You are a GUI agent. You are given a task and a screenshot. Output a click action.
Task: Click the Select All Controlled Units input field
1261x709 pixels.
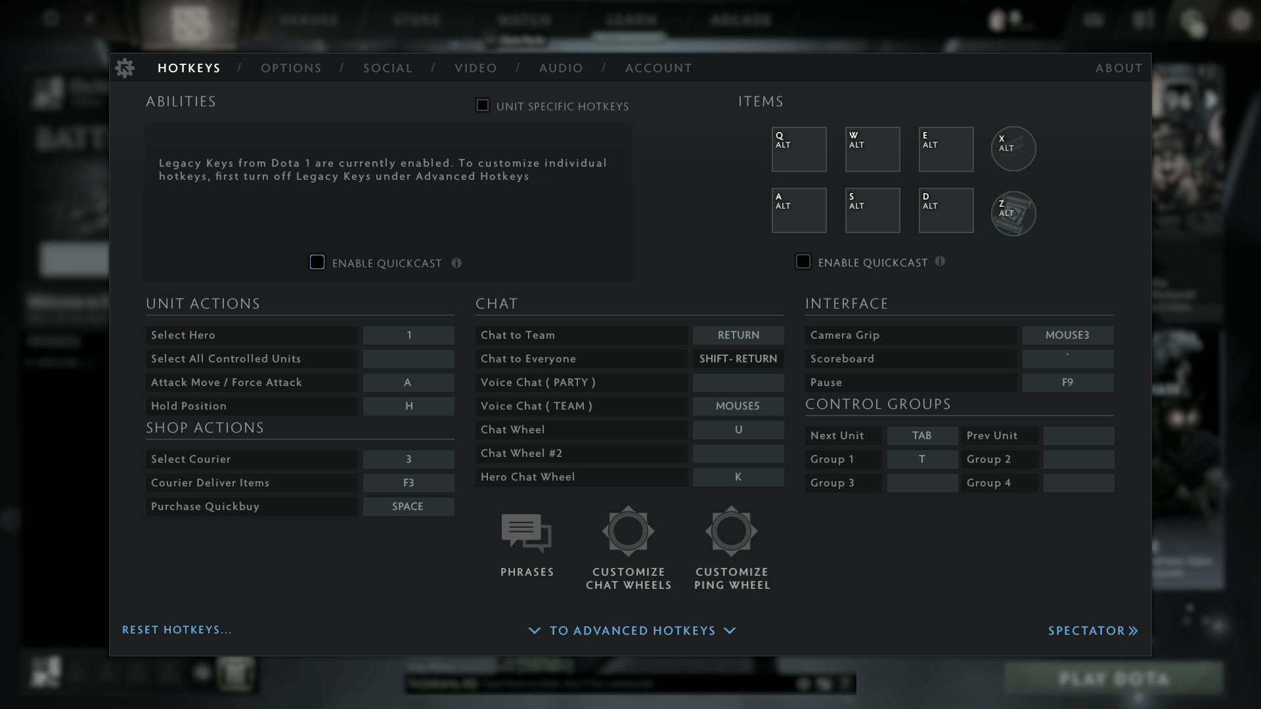click(408, 358)
